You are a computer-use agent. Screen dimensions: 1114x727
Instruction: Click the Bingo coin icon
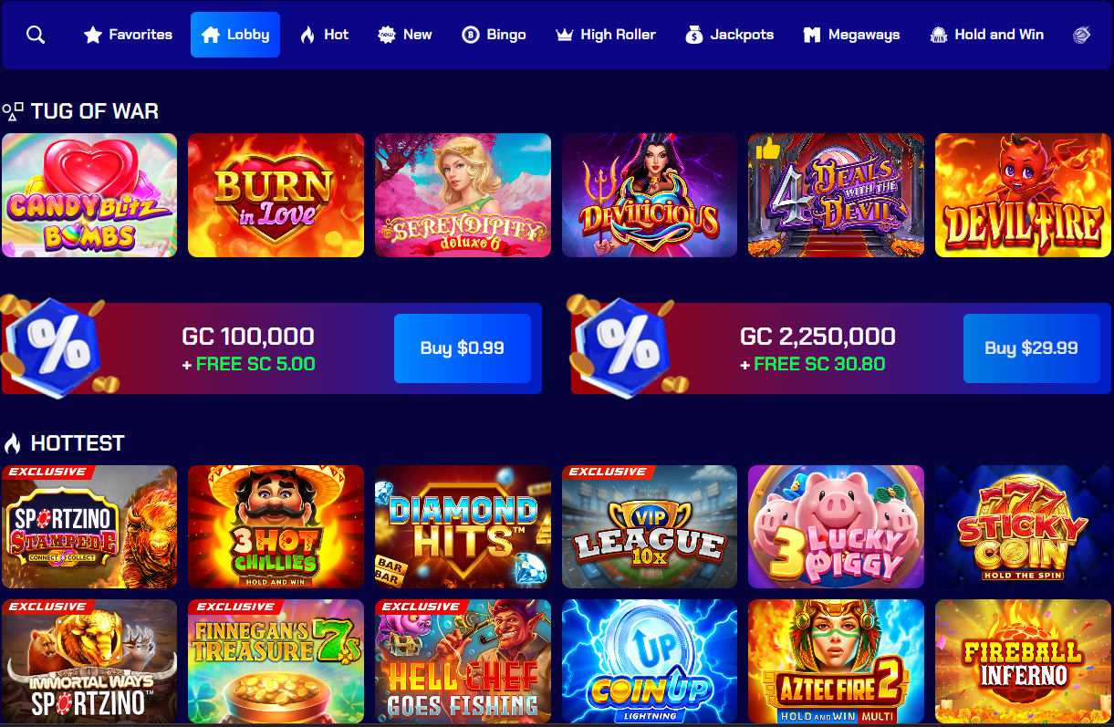coord(471,35)
